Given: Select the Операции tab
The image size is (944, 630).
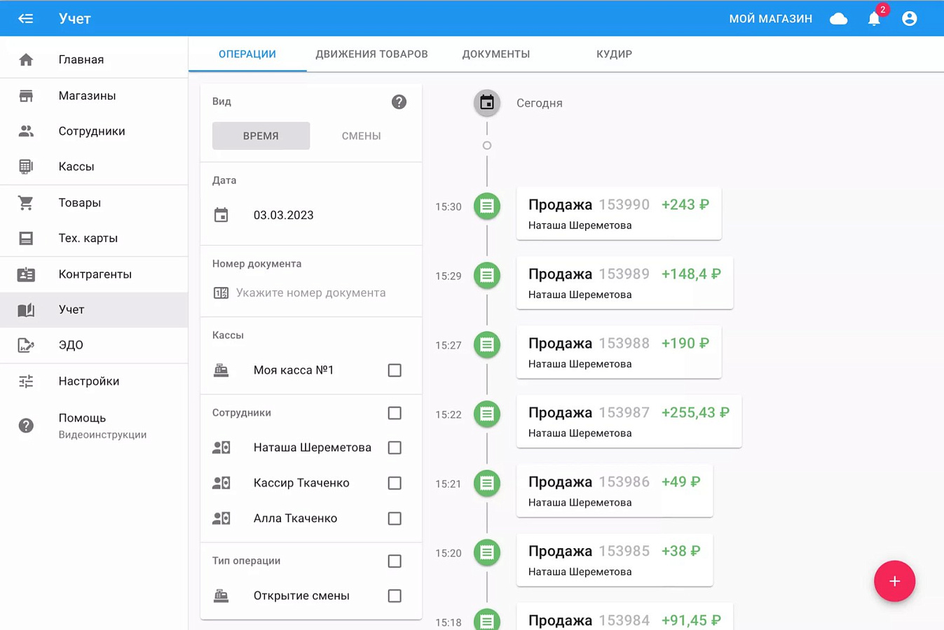Looking at the screenshot, I should click(x=247, y=54).
